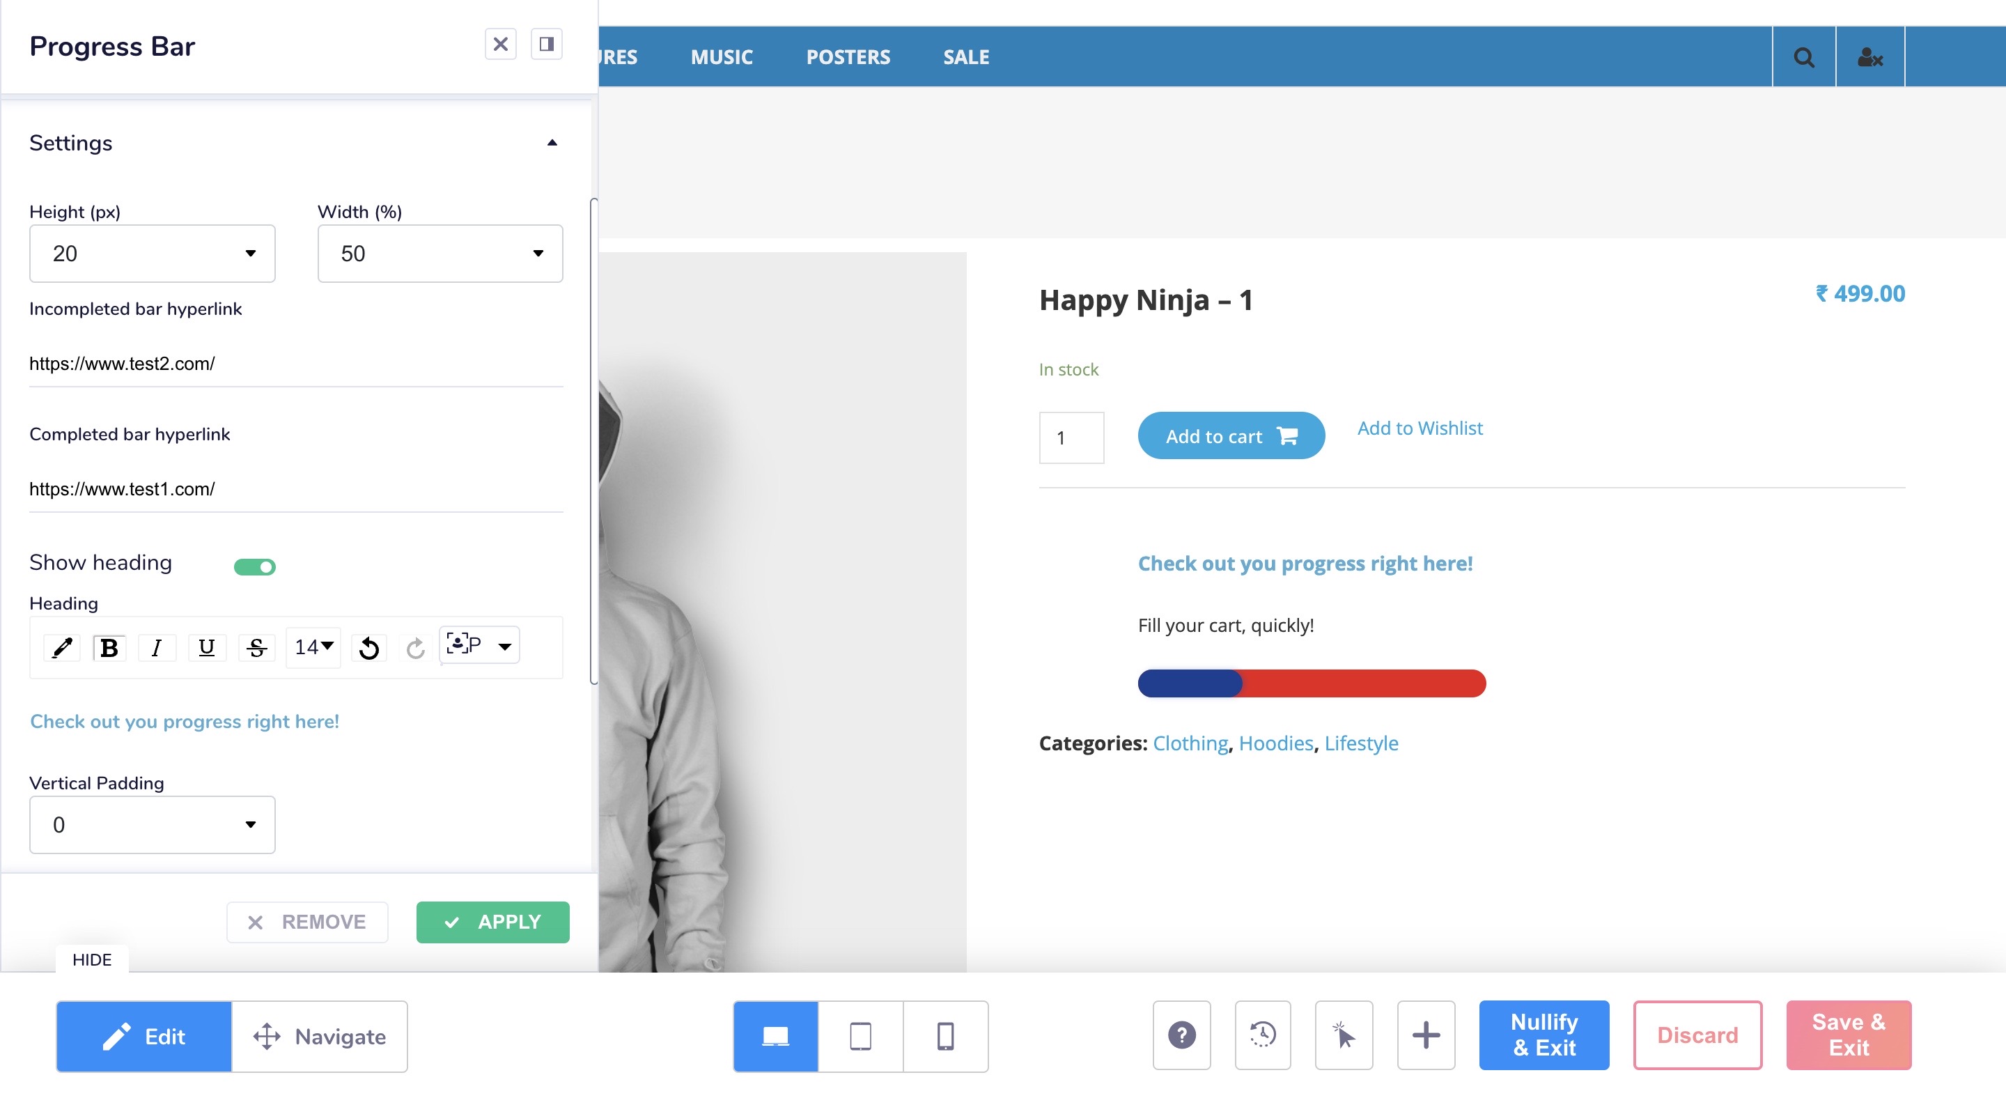
Task: Toggle the Show heading switch on
Action: point(254,566)
